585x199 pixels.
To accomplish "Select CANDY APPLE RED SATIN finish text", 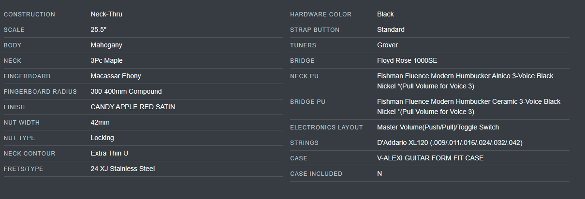I will point(133,107).
